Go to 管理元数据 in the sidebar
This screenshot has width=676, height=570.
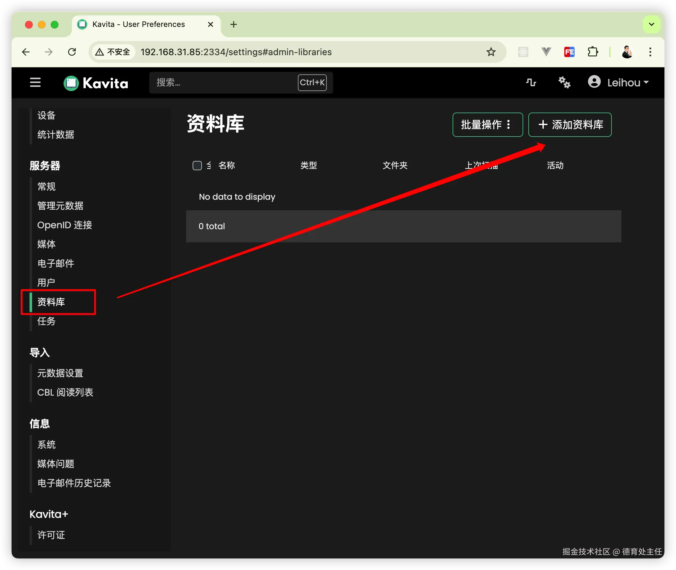pyautogui.click(x=60, y=205)
